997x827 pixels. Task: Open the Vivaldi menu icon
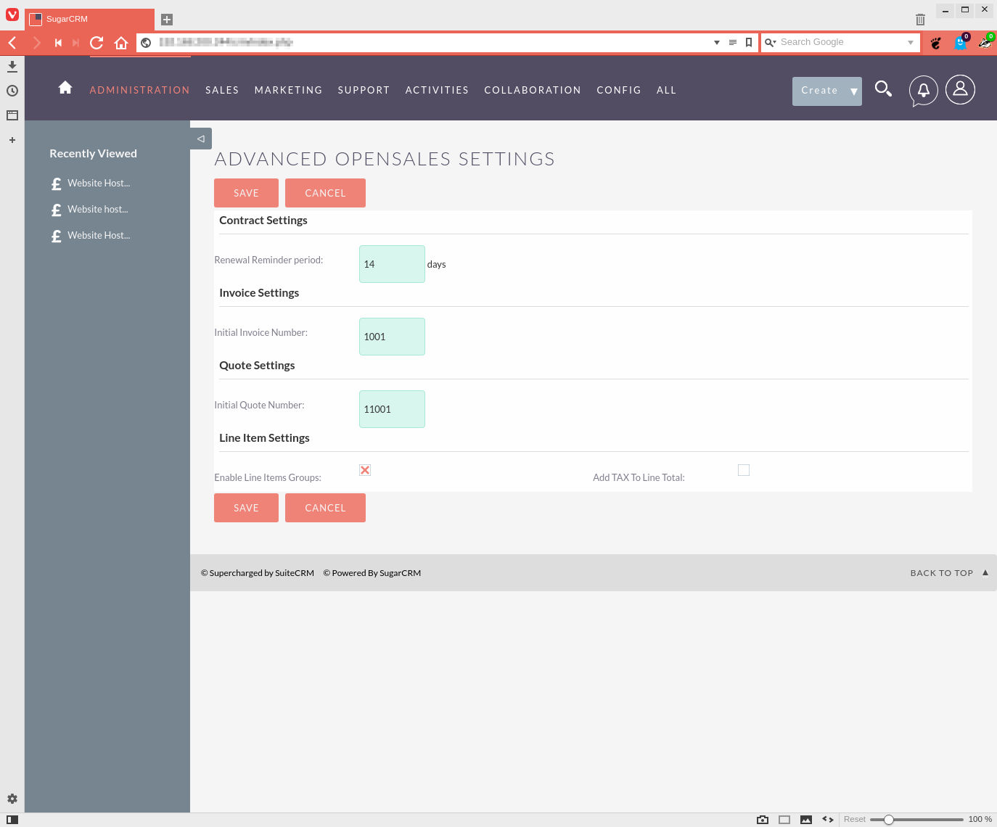click(12, 15)
